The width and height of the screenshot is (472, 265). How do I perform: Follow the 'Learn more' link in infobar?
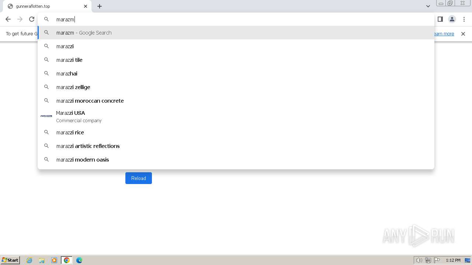click(x=444, y=33)
